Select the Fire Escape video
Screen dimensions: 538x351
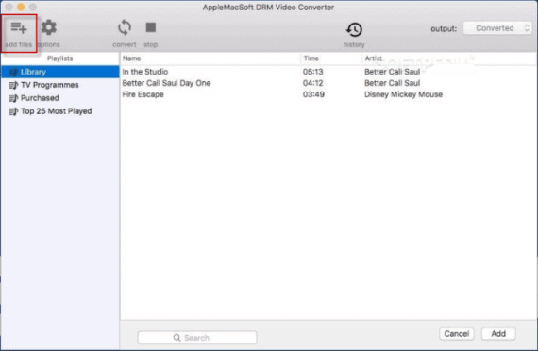click(x=328, y=94)
